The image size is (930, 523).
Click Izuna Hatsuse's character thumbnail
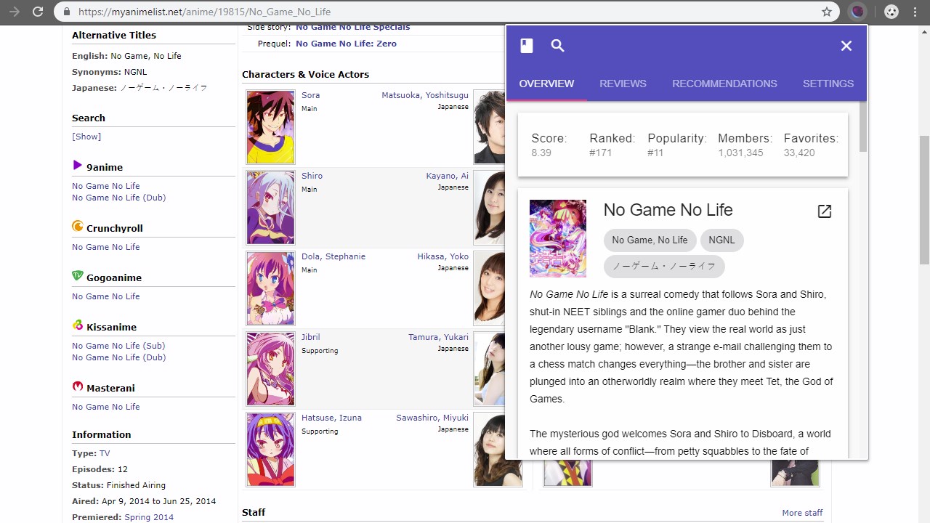click(x=270, y=450)
